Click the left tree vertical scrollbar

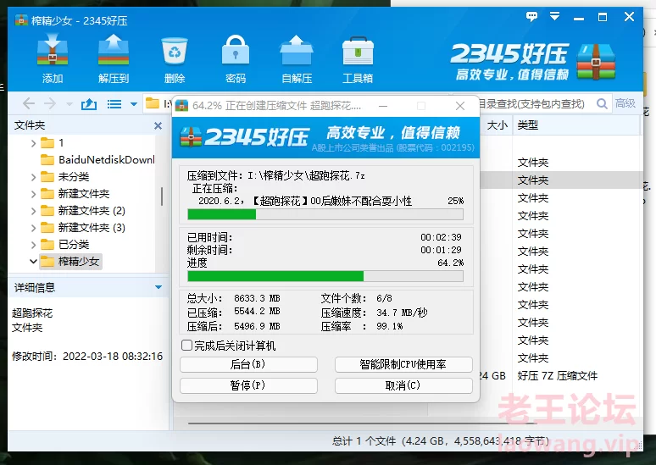[x=162, y=197]
